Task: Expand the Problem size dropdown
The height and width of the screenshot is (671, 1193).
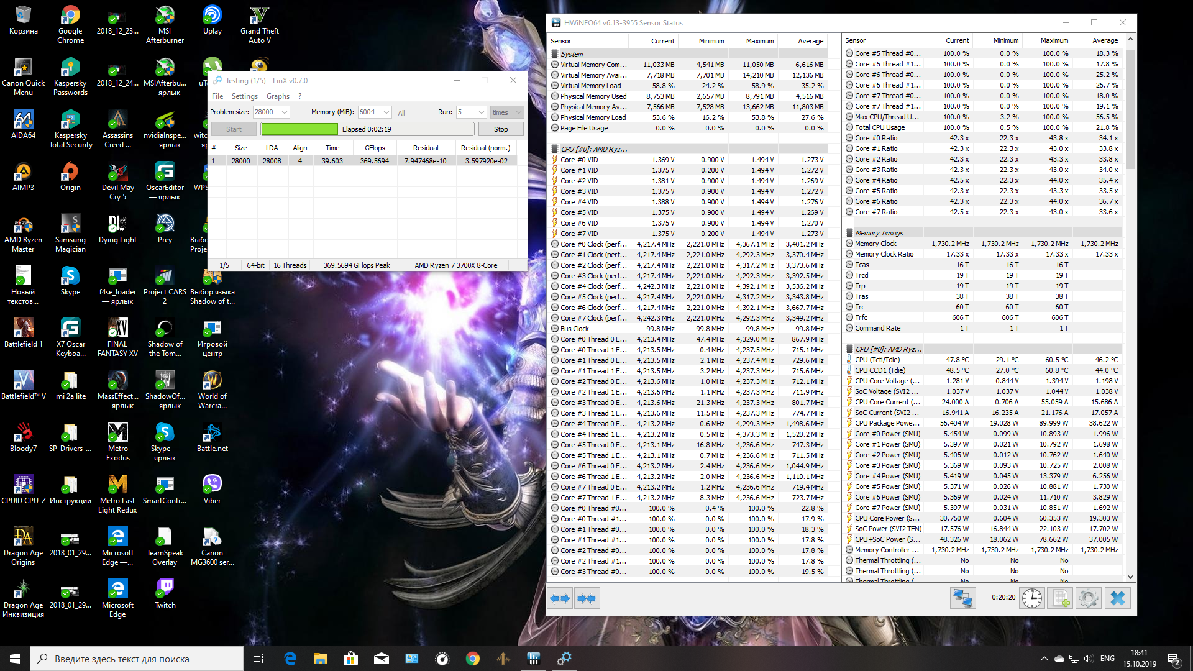Action: pos(285,112)
